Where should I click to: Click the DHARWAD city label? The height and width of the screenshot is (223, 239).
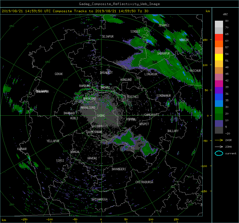click(69, 113)
